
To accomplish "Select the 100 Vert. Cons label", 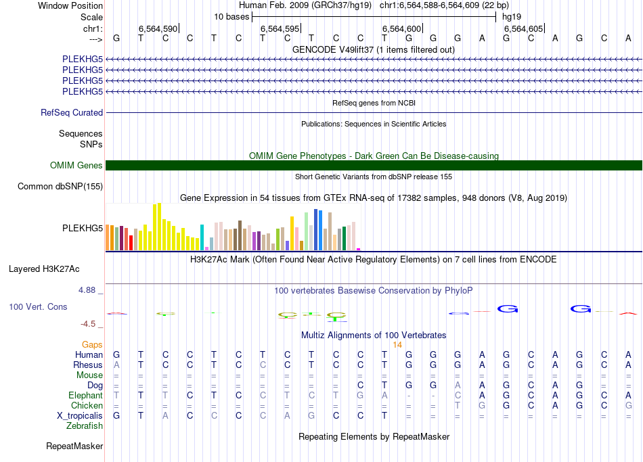I will pos(38,307).
